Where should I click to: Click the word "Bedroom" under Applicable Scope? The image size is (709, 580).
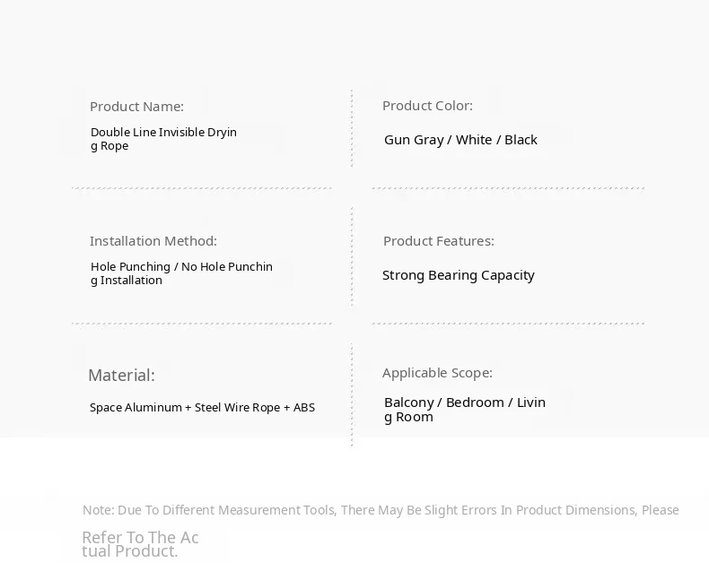point(475,403)
